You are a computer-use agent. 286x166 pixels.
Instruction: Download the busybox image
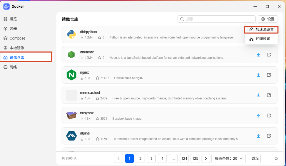258,115
